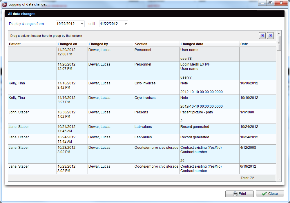The image size is (290, 203).
Task: Click the collapse all groups minus icon
Action: click(270, 35)
